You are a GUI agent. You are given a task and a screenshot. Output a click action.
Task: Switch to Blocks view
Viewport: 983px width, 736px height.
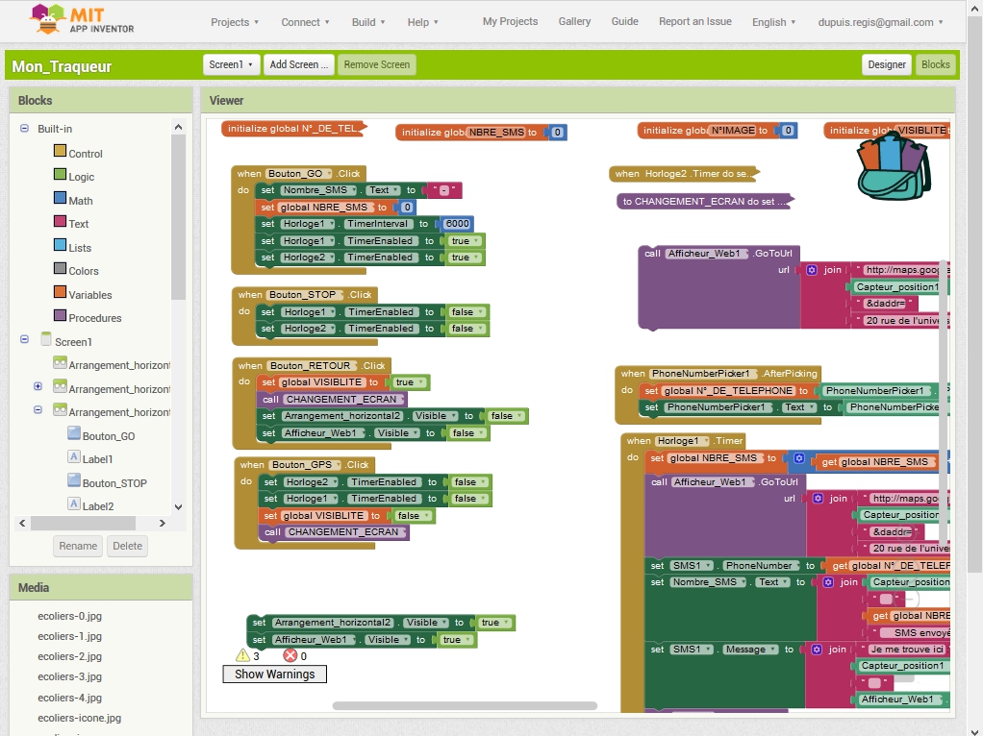click(x=935, y=64)
